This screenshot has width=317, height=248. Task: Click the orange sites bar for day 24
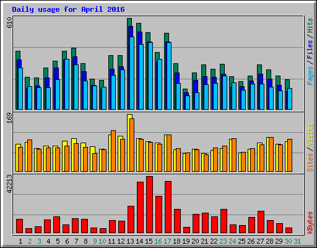[234, 155]
